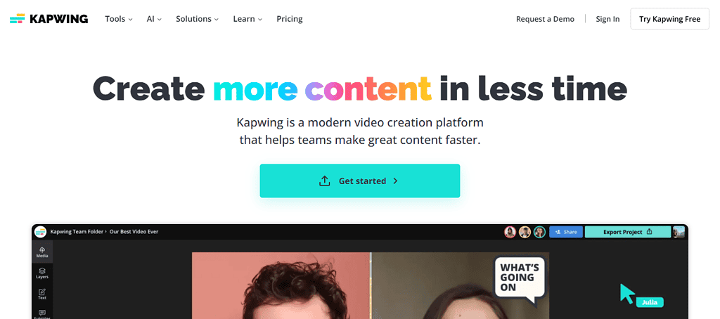Click the upload icon in Get started

325,181
